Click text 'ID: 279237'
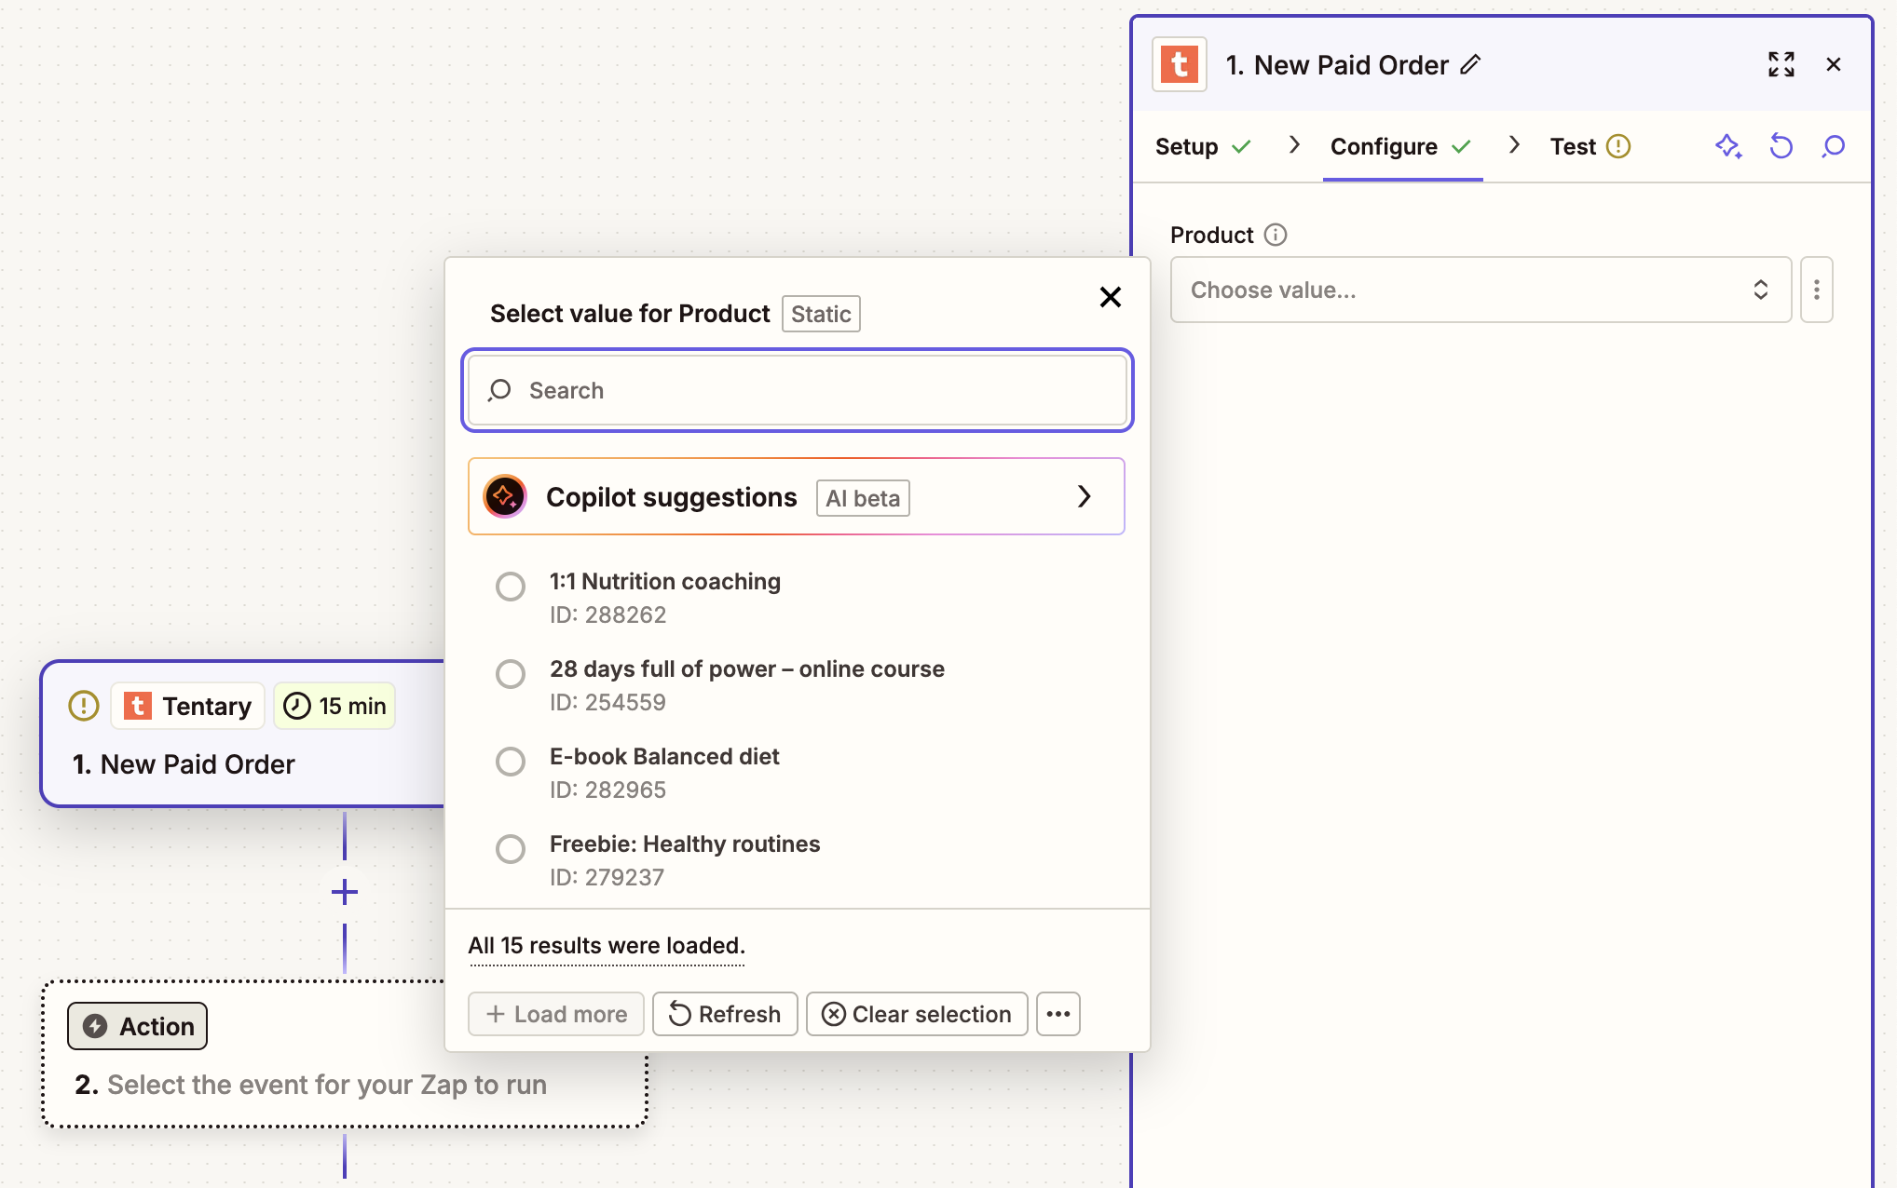 pos(607,878)
